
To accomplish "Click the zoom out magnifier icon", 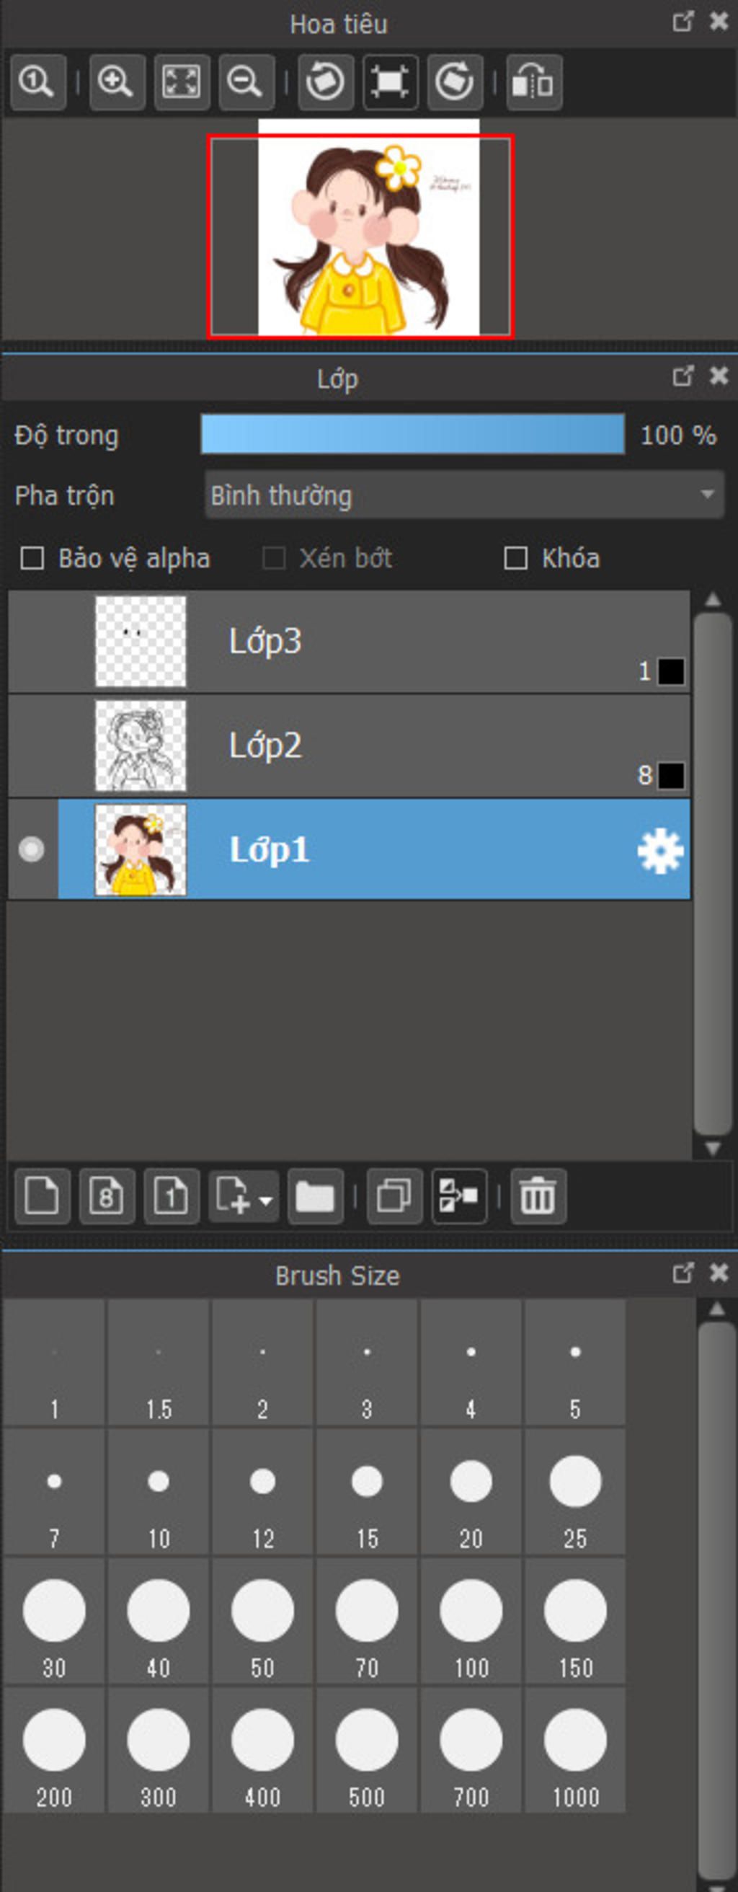I will click(245, 81).
